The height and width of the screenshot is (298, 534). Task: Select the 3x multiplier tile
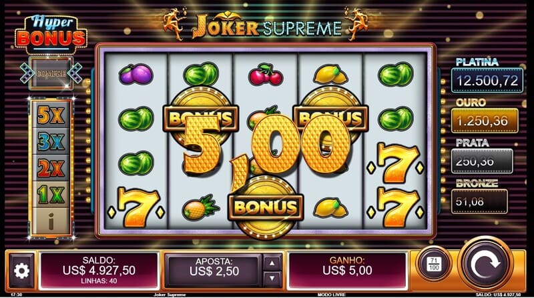[51, 141]
